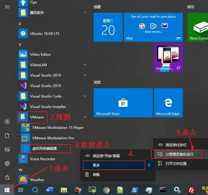Open user account icon in Start sidebar
208x195 pixels.
pos(7,122)
